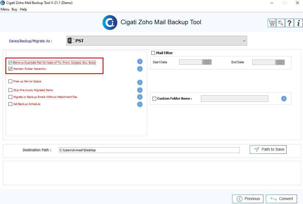This screenshot has height=204, width=303.
Task: Open help via question mark icon
Action: click(x=289, y=23)
